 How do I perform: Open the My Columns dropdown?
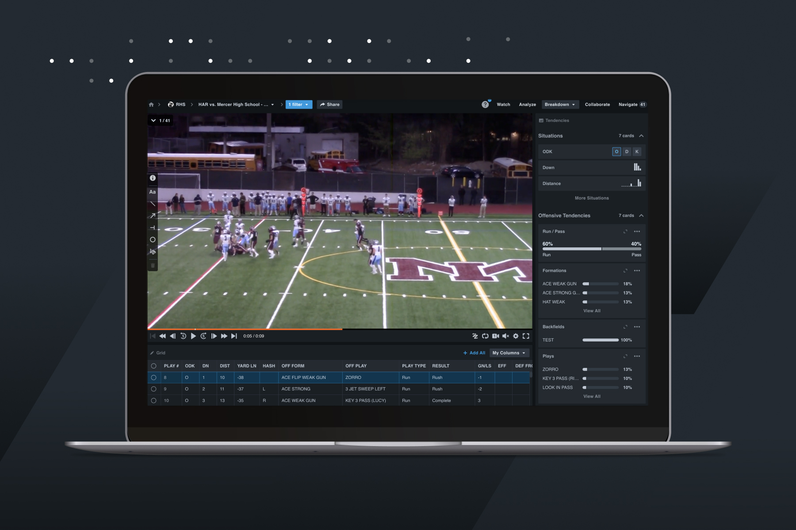coord(509,353)
